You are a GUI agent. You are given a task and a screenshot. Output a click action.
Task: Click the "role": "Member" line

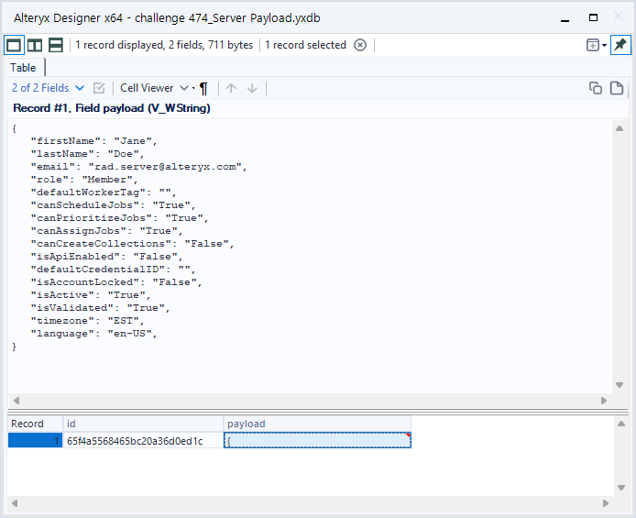[x=84, y=180]
